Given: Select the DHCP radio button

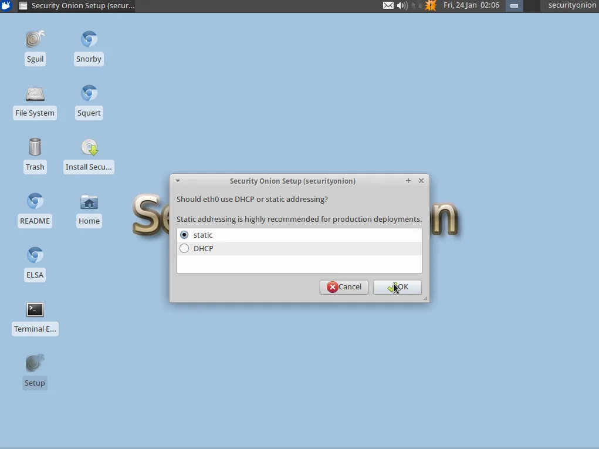Looking at the screenshot, I should click(x=184, y=248).
